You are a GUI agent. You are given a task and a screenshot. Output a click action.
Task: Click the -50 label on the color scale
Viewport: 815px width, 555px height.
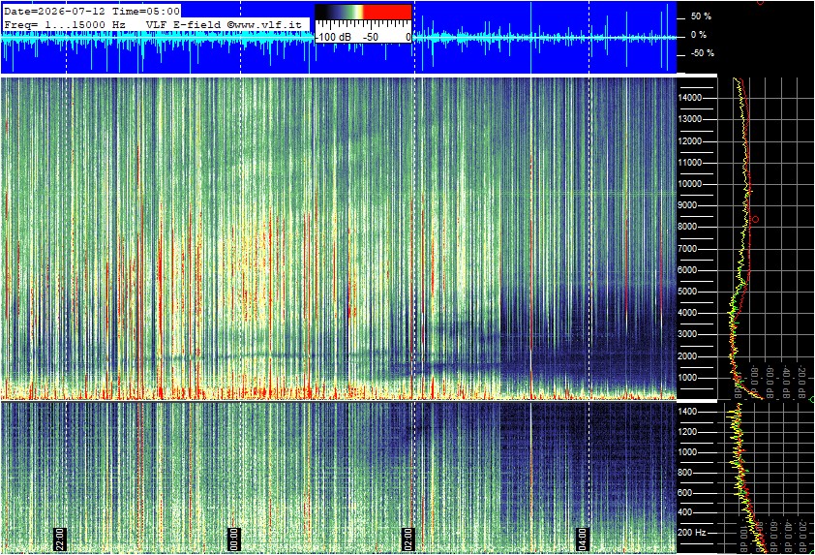coord(371,38)
